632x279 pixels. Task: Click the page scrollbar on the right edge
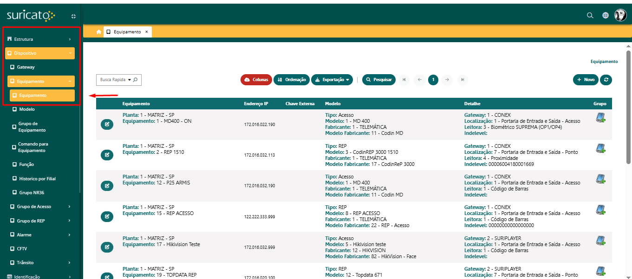[629, 107]
